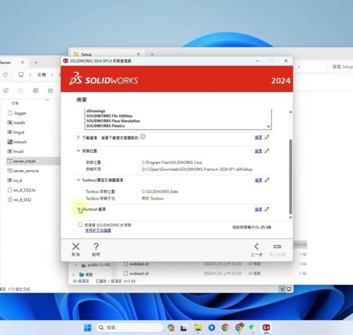The width and height of the screenshot is (353, 335).
Task: Open the license agreement link
Action: [x=98, y=230]
